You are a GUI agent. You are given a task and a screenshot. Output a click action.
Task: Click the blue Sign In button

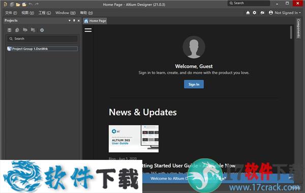click(x=194, y=84)
